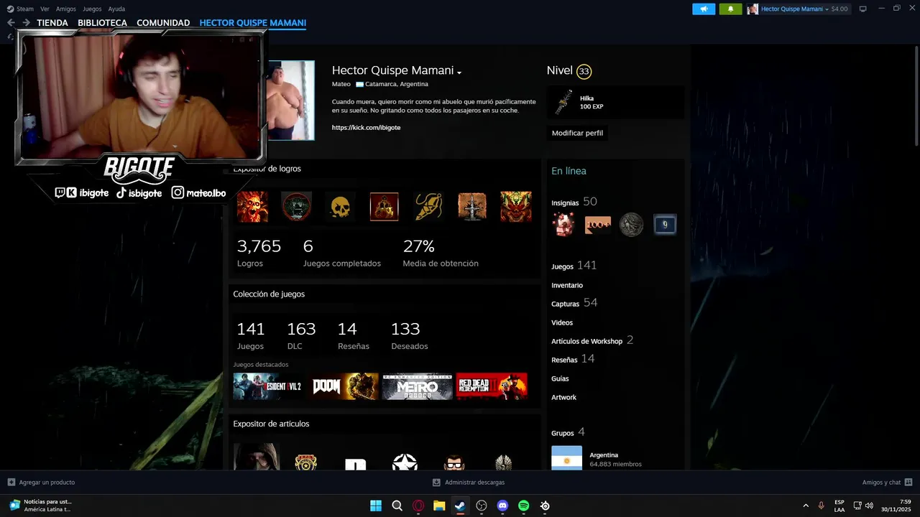Click the sword cross achievement icon
The image size is (920, 517).
click(x=472, y=207)
